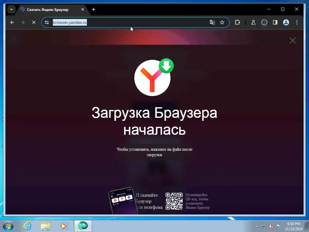Bookmark this page with the star
Image resolution: width=309 pixels, height=232 pixels.
[x=222, y=22]
